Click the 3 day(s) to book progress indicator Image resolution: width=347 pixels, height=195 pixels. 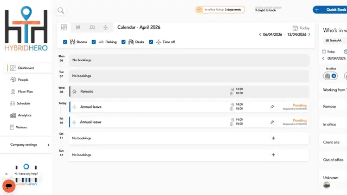coord(268,9)
